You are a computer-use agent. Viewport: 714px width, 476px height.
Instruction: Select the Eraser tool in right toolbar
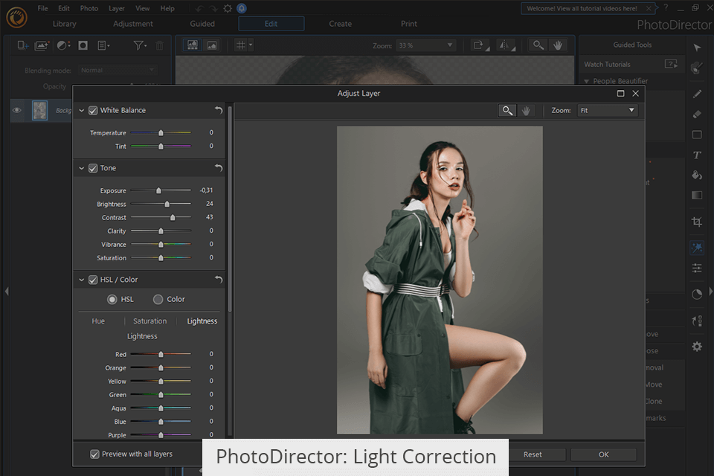click(x=697, y=115)
